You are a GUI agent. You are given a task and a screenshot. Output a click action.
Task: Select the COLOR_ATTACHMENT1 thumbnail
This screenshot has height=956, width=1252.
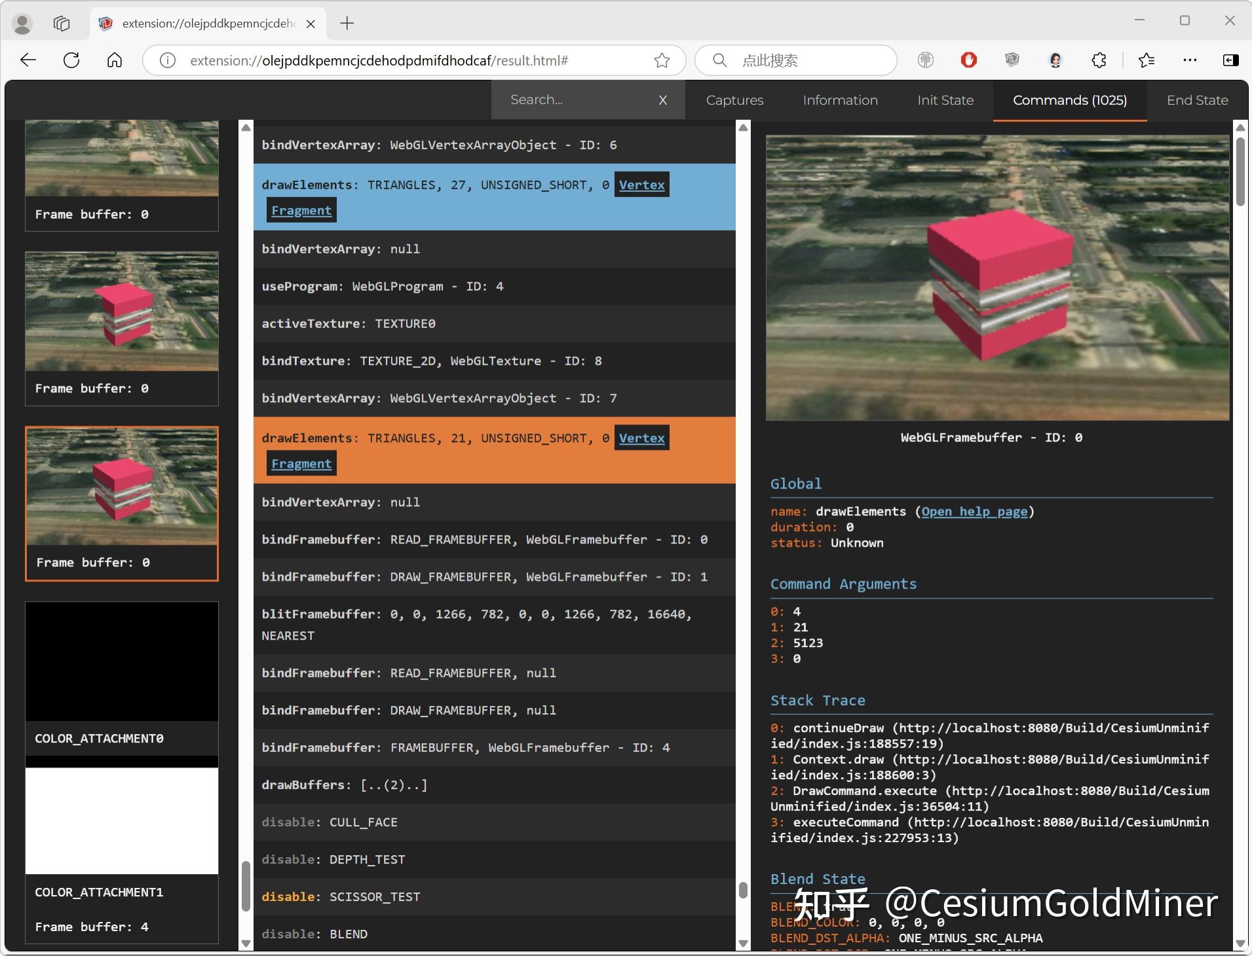pos(121,818)
